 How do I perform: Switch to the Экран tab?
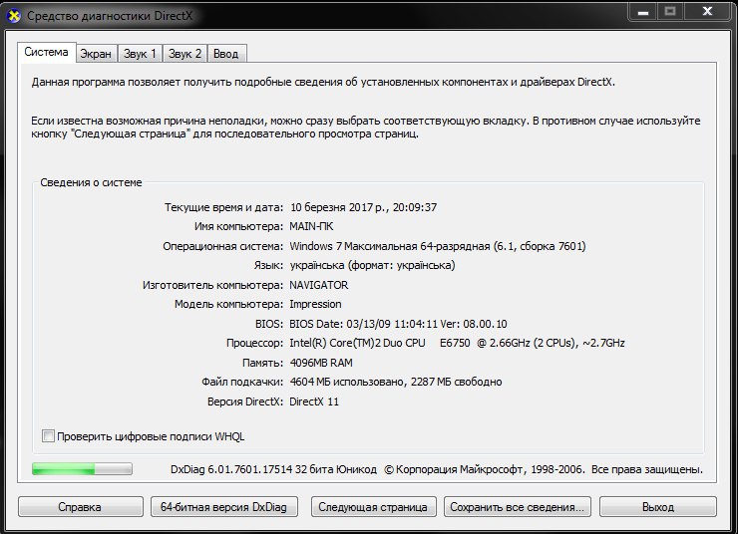[x=96, y=54]
